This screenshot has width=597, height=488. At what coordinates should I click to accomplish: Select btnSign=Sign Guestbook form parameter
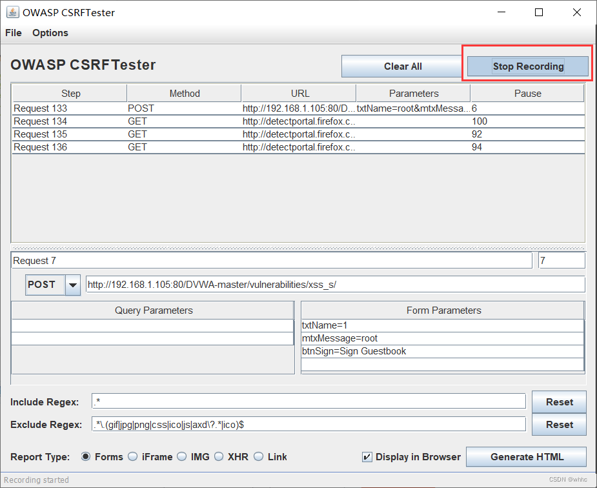coord(442,352)
